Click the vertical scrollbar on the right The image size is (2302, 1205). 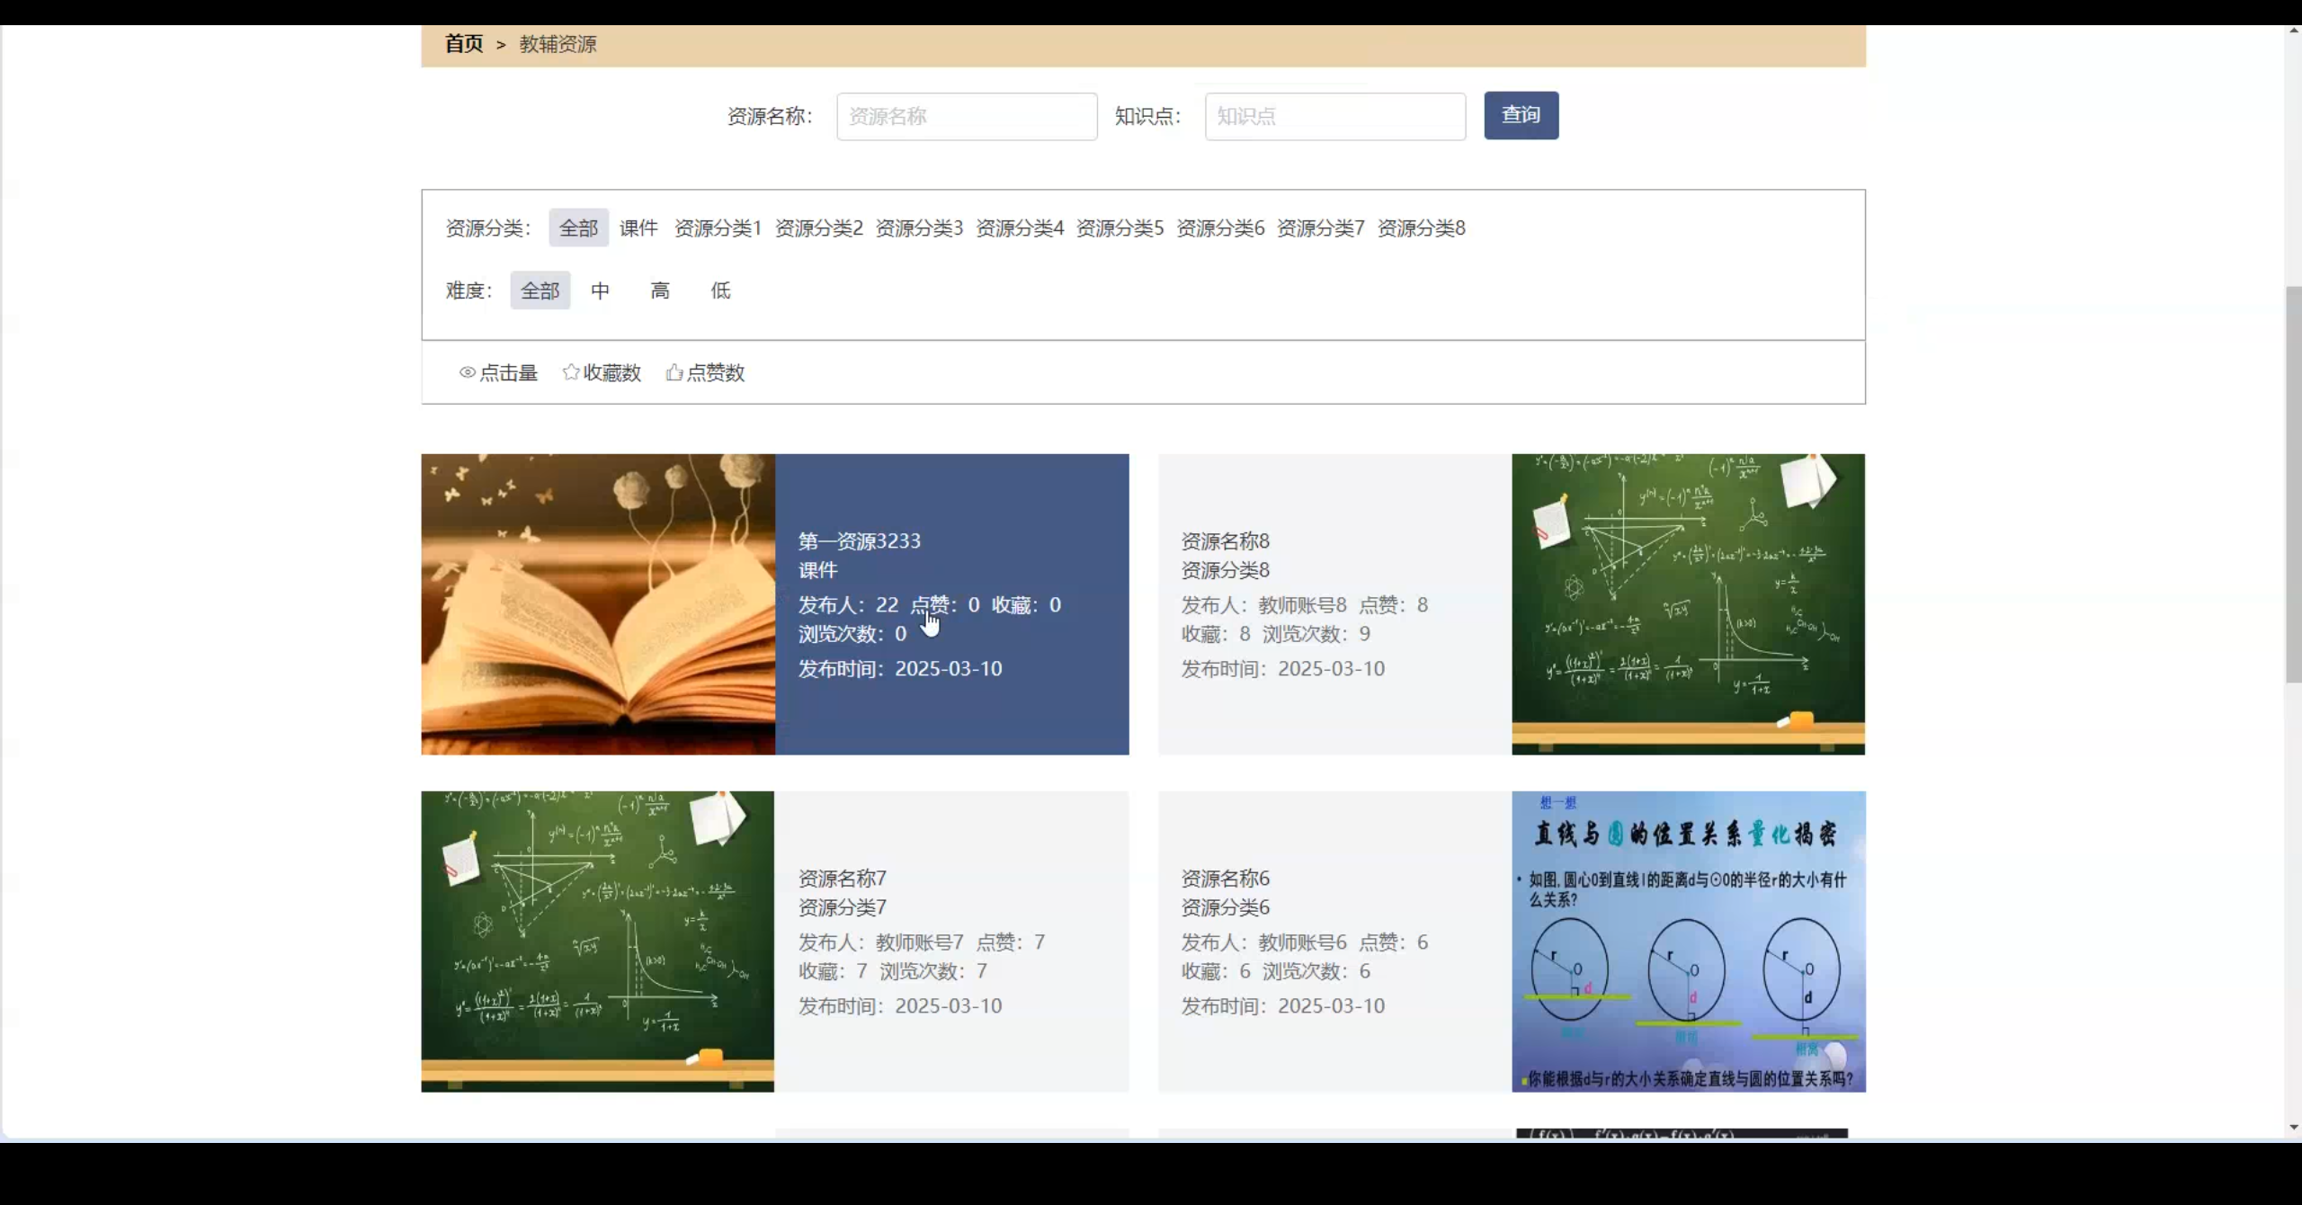point(2291,486)
